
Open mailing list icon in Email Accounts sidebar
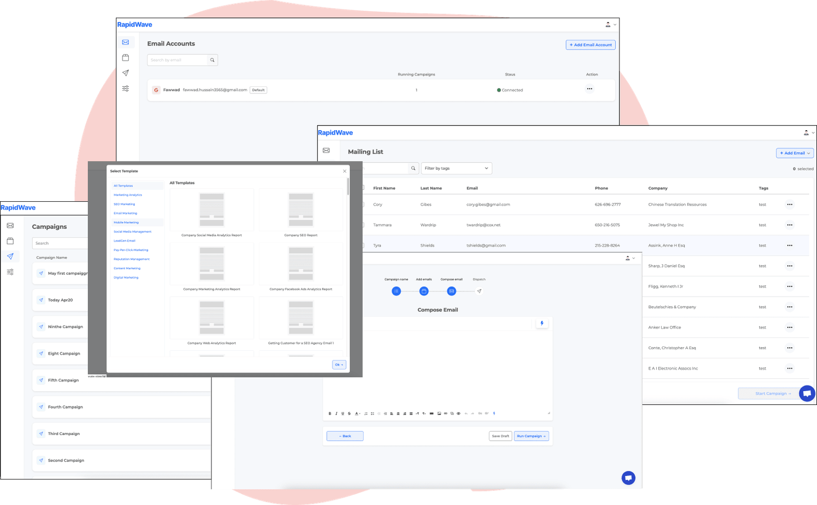pos(126,58)
